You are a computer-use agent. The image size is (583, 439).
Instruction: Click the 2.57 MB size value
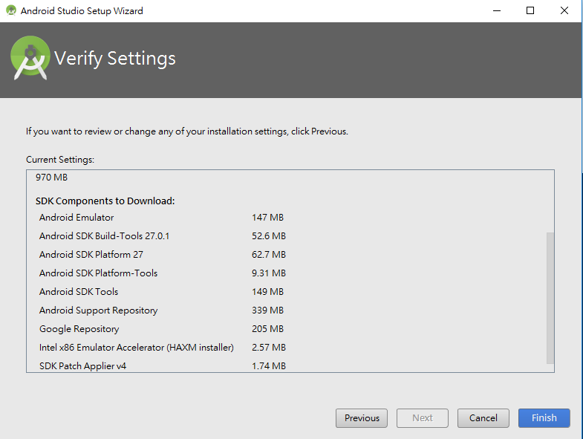click(x=269, y=348)
